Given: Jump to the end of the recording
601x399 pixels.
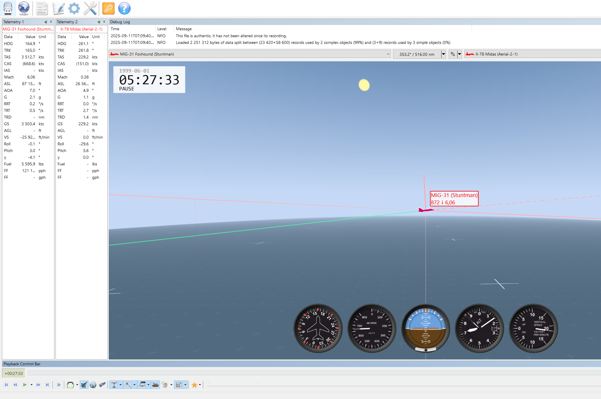Looking at the screenshot, I should [x=47, y=385].
